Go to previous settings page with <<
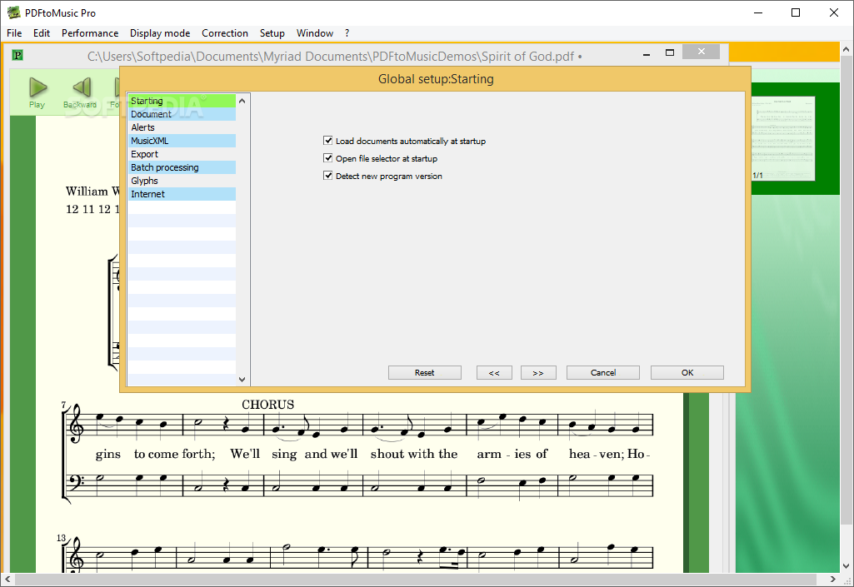This screenshot has height=587, width=854. point(494,373)
